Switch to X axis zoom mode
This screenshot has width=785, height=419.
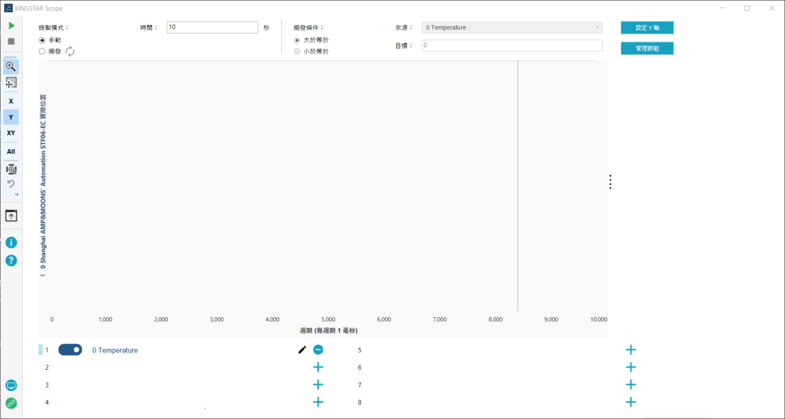(11, 101)
